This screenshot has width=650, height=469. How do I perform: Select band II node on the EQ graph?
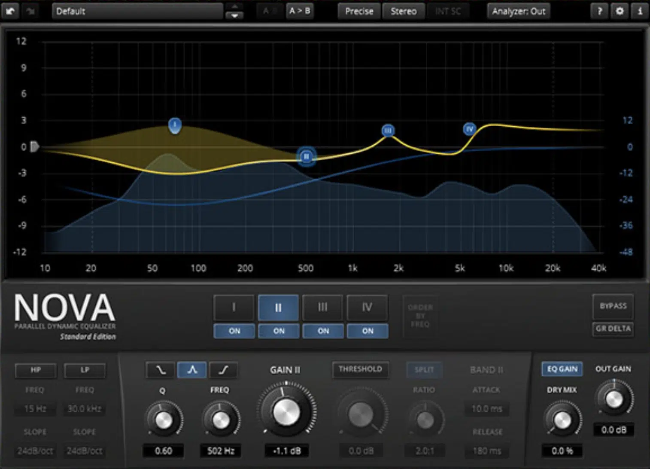click(307, 156)
